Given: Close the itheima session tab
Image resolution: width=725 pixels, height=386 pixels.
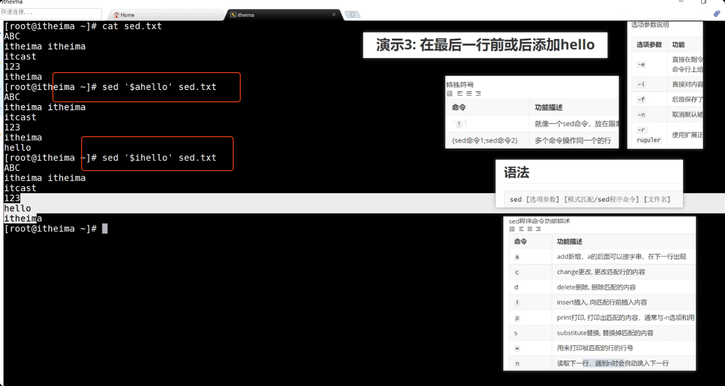Looking at the screenshot, I should 334,15.
